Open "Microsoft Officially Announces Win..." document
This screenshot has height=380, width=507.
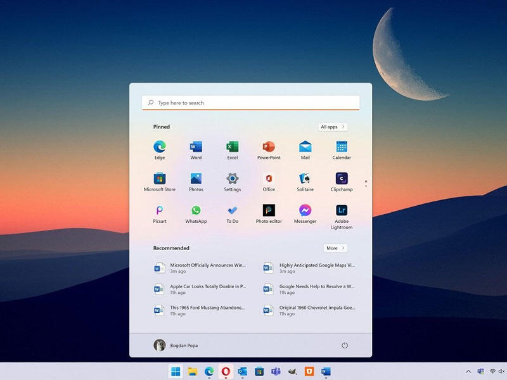tap(200, 268)
